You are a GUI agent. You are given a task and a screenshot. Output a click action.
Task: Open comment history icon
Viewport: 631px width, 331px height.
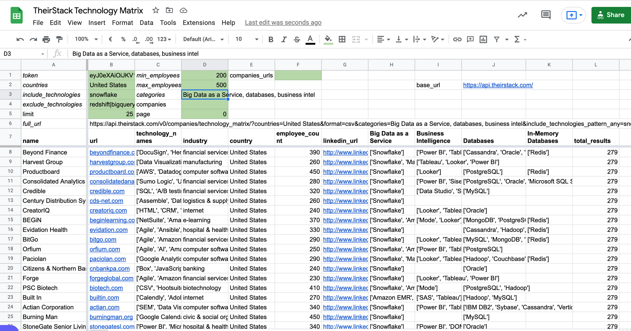(x=546, y=15)
